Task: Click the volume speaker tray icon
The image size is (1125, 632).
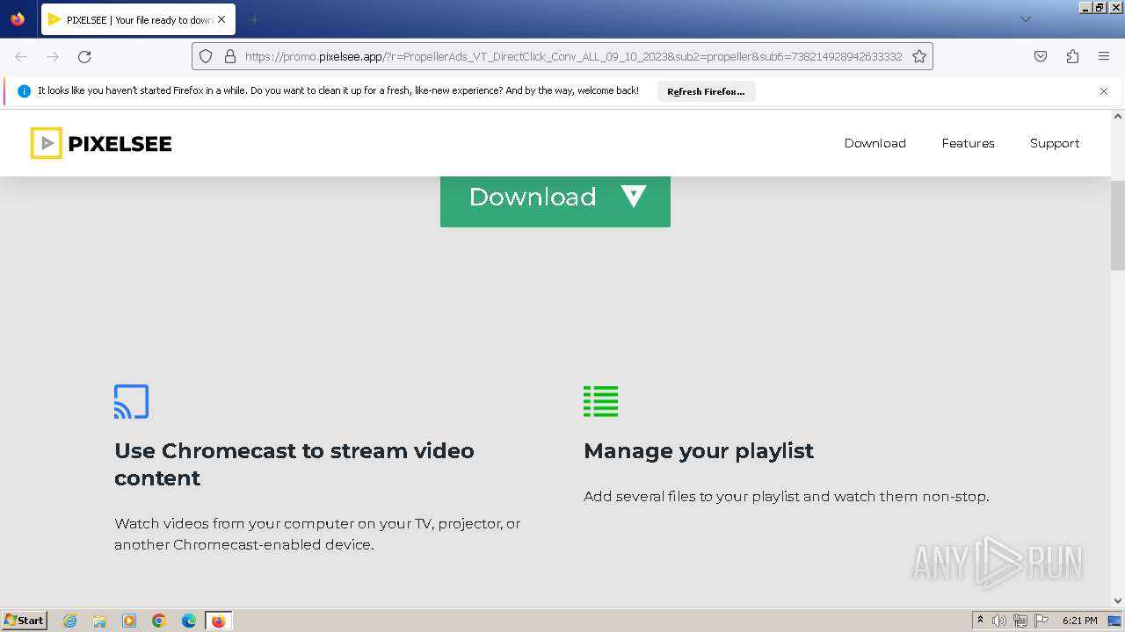Action: pyautogui.click(x=999, y=621)
